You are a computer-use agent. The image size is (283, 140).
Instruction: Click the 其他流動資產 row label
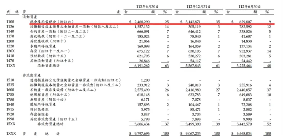[52, 61]
